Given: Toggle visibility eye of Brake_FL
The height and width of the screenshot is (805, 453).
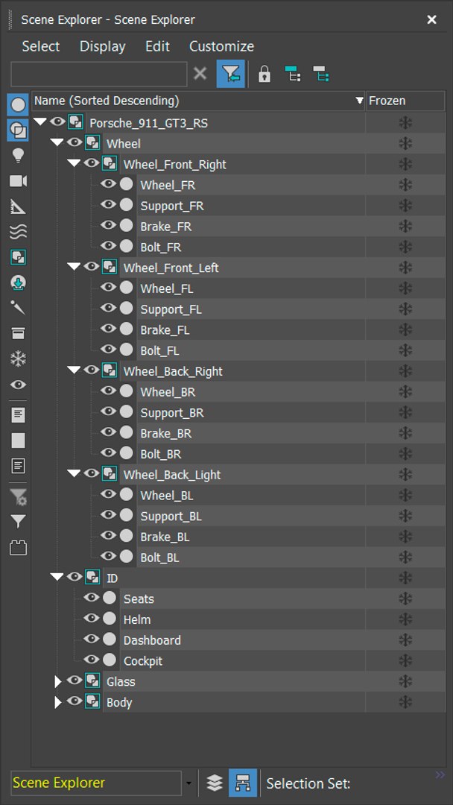Looking at the screenshot, I should [108, 329].
